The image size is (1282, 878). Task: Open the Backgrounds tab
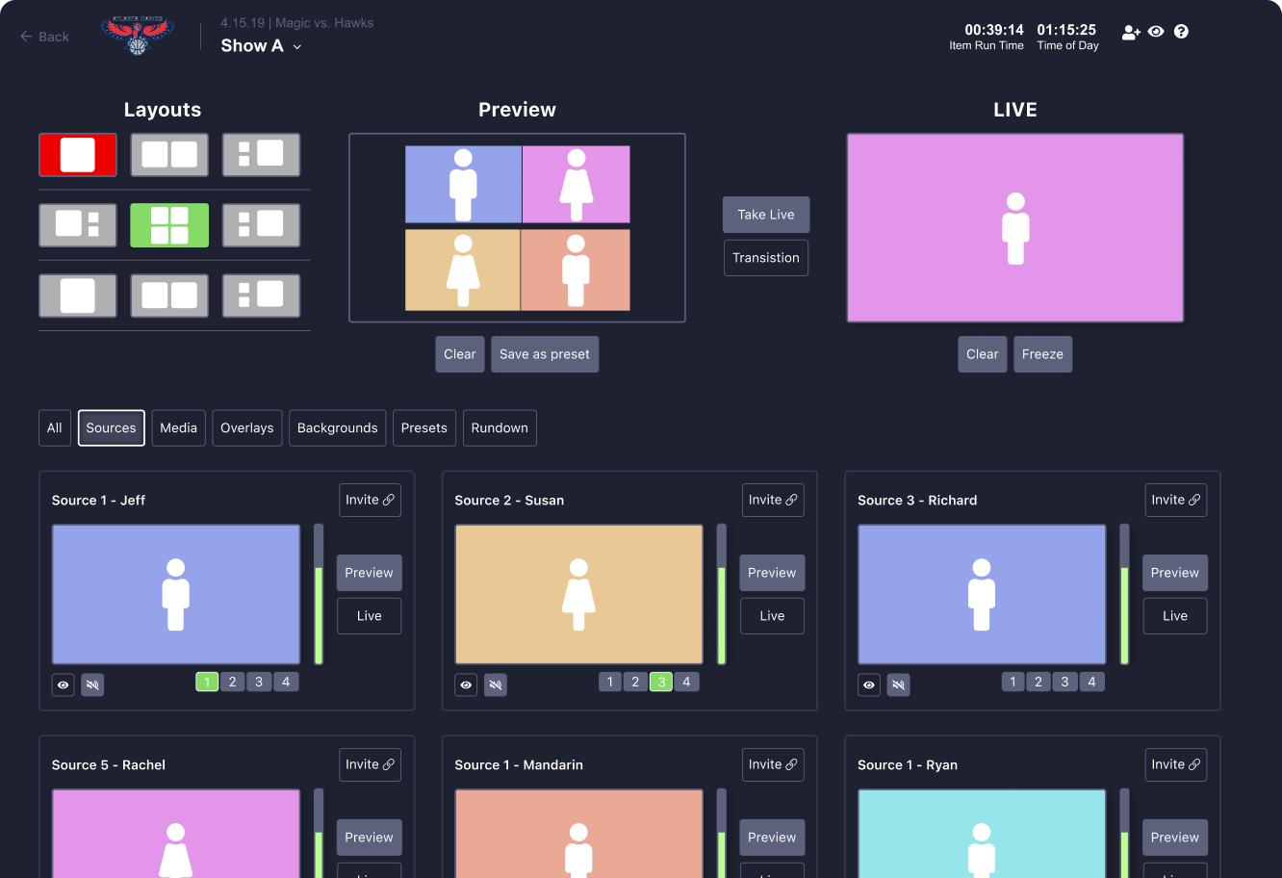(x=338, y=428)
